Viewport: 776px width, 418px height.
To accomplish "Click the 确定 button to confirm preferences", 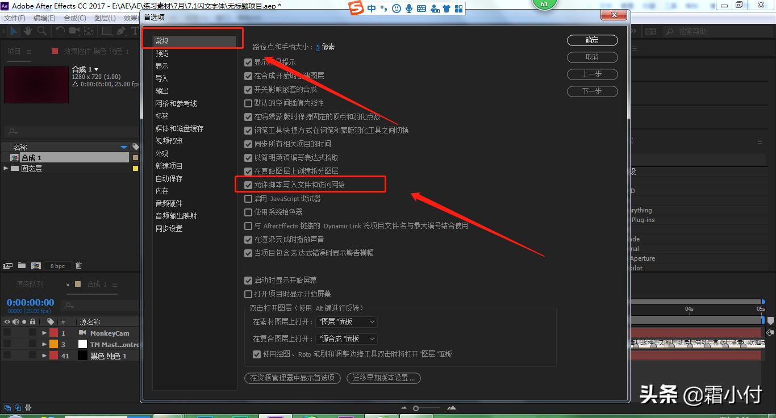I will 592,40.
